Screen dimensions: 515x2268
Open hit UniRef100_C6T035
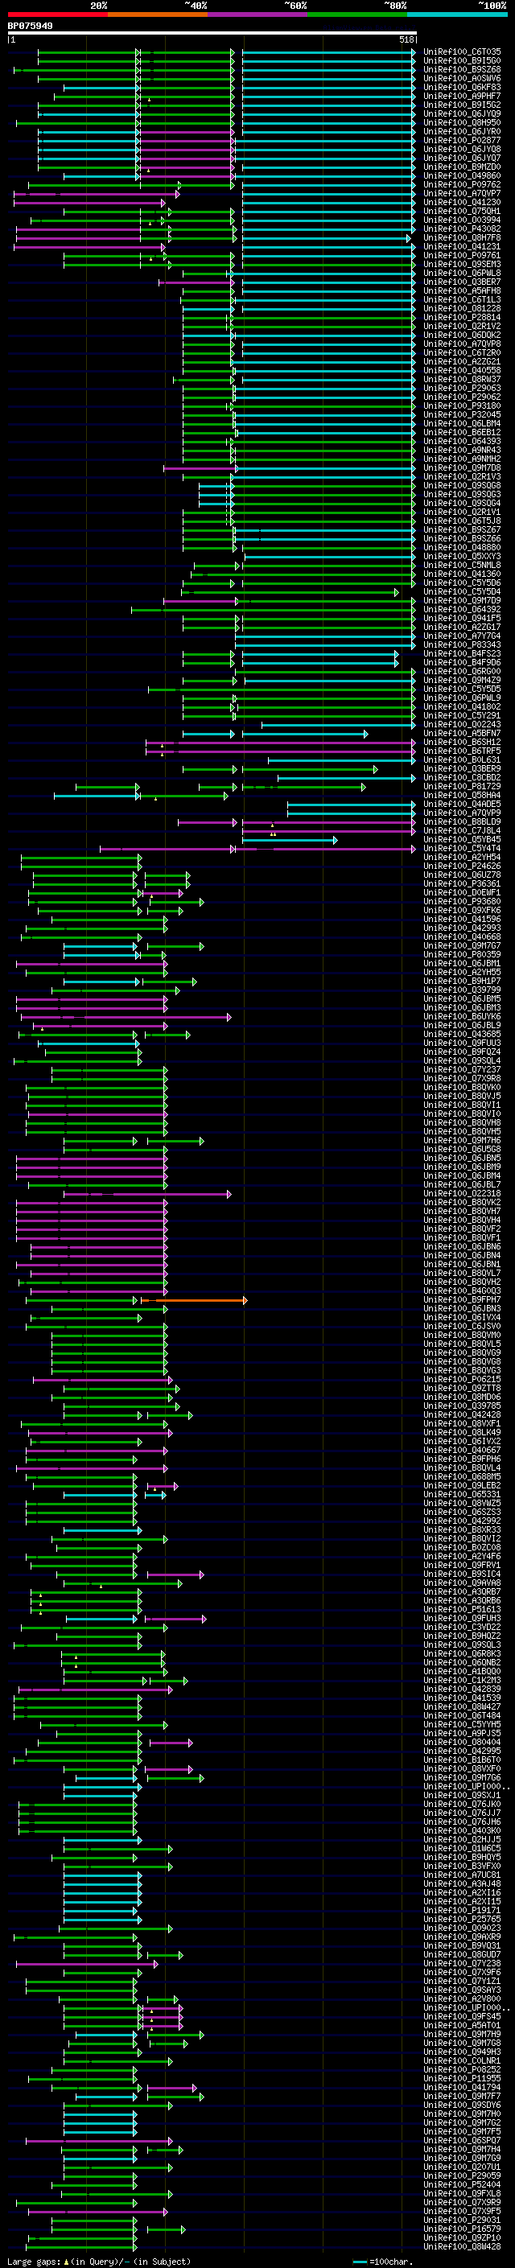462,52
